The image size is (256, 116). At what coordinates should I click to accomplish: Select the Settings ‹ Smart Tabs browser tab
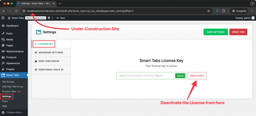coord(36,3)
